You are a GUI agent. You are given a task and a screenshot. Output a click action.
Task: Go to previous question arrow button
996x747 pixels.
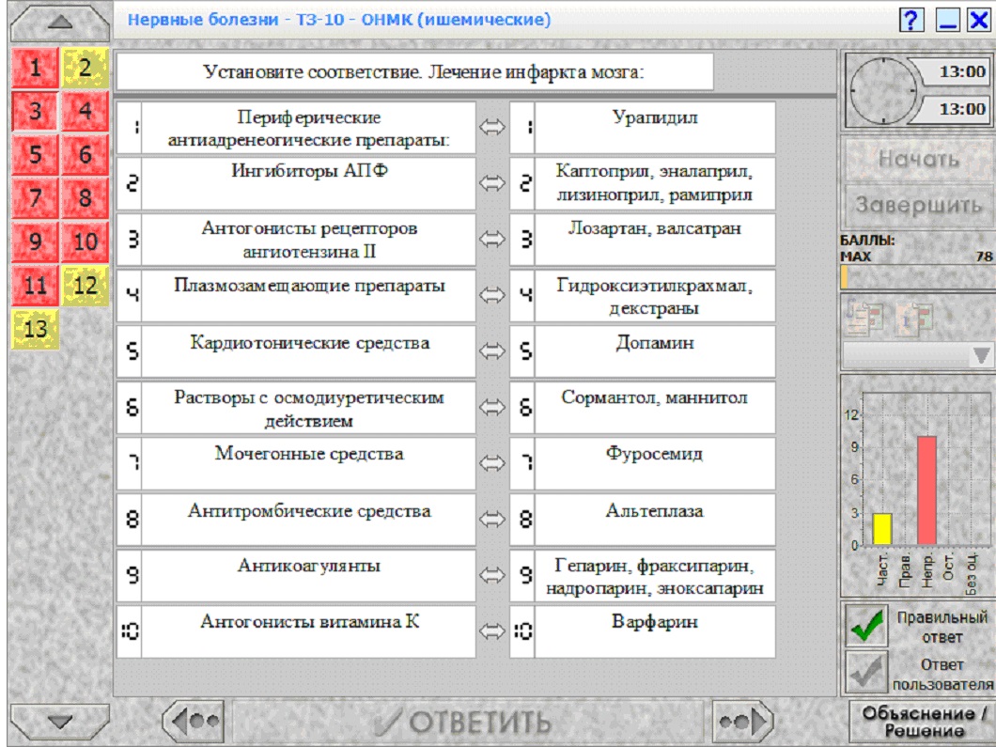(194, 722)
